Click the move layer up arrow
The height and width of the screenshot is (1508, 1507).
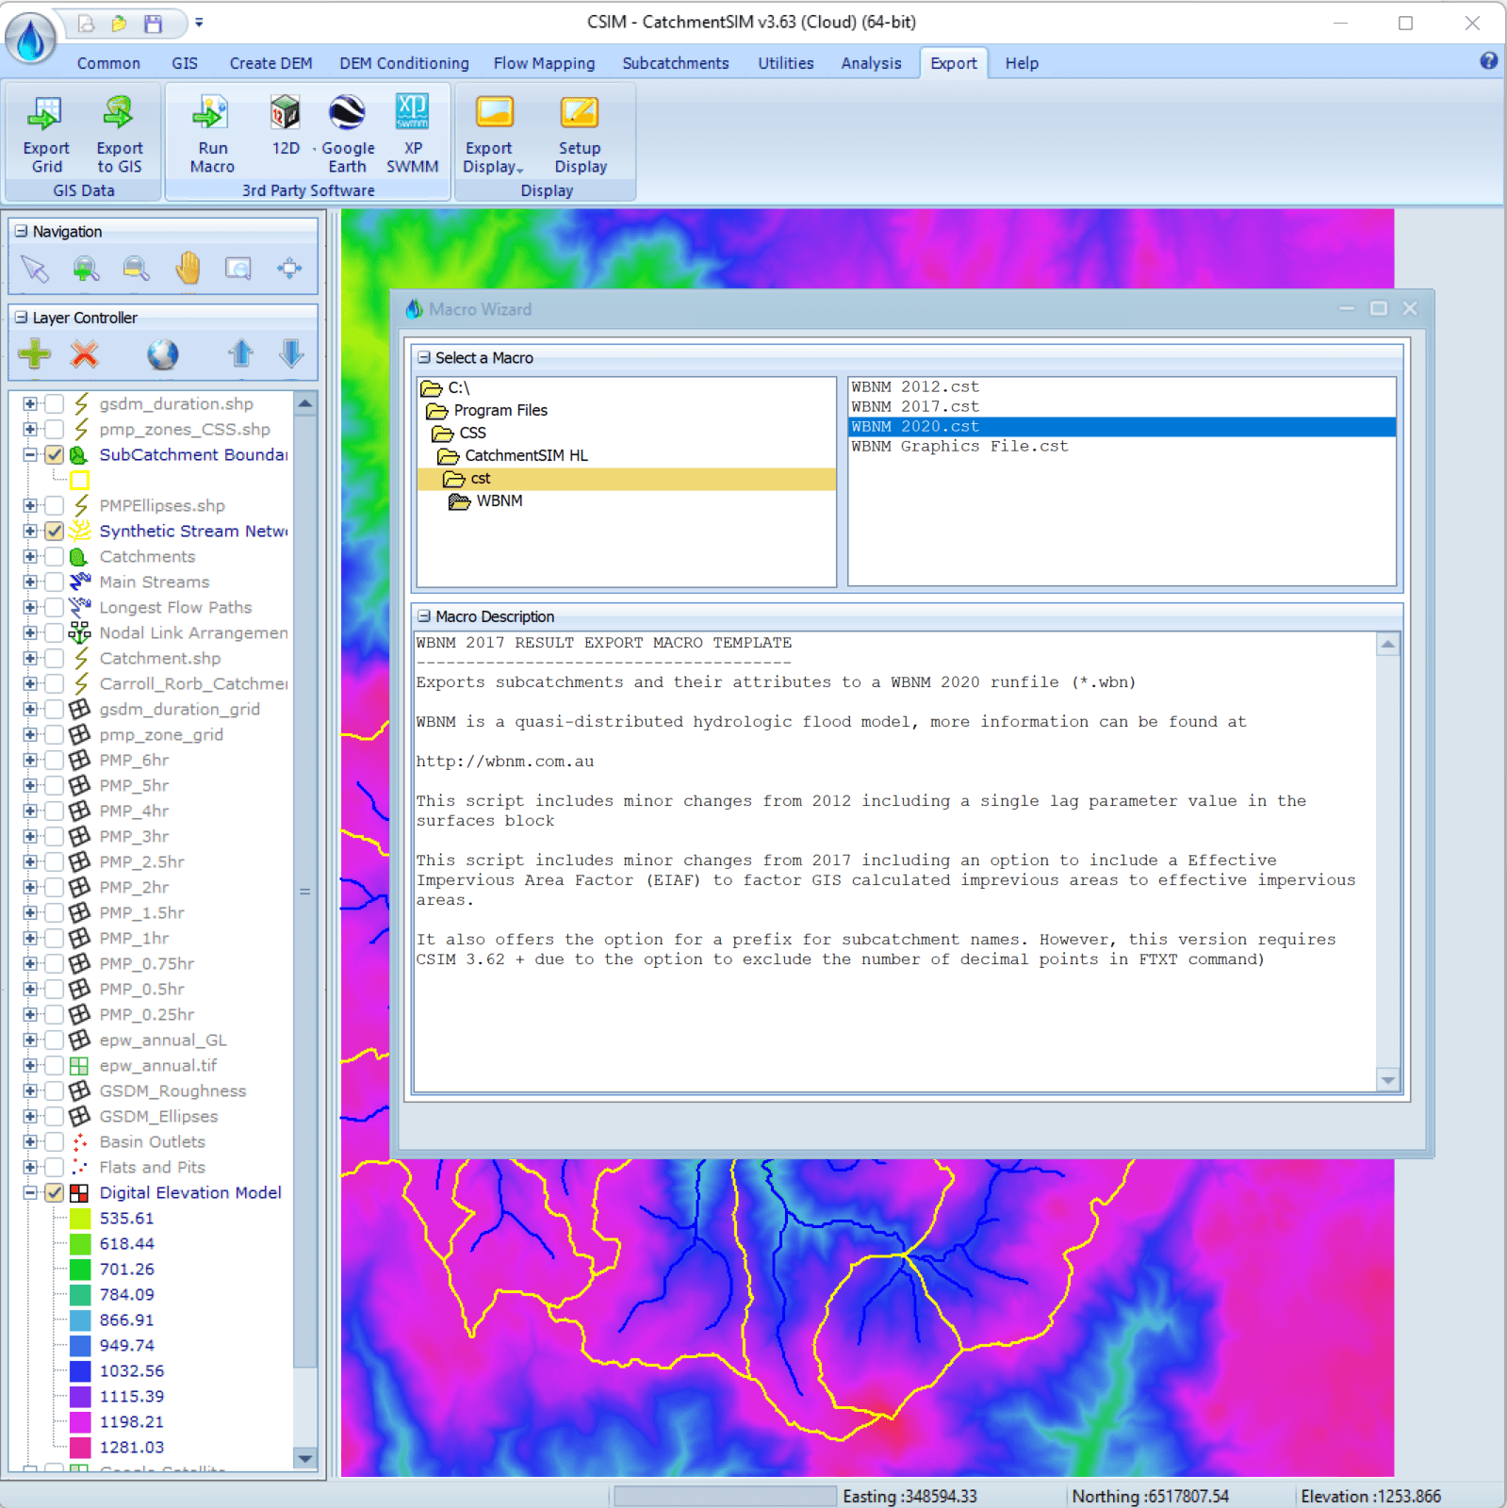tap(240, 354)
